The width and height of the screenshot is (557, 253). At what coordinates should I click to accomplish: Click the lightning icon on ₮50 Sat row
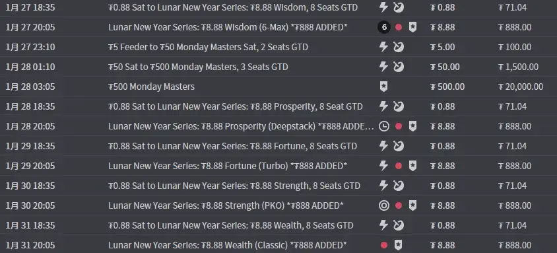click(383, 67)
